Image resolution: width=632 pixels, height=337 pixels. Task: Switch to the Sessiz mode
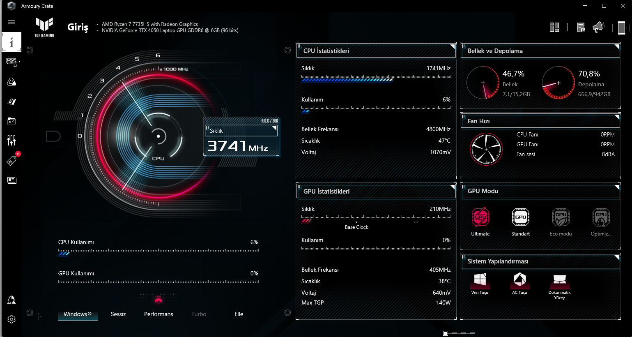click(x=118, y=314)
